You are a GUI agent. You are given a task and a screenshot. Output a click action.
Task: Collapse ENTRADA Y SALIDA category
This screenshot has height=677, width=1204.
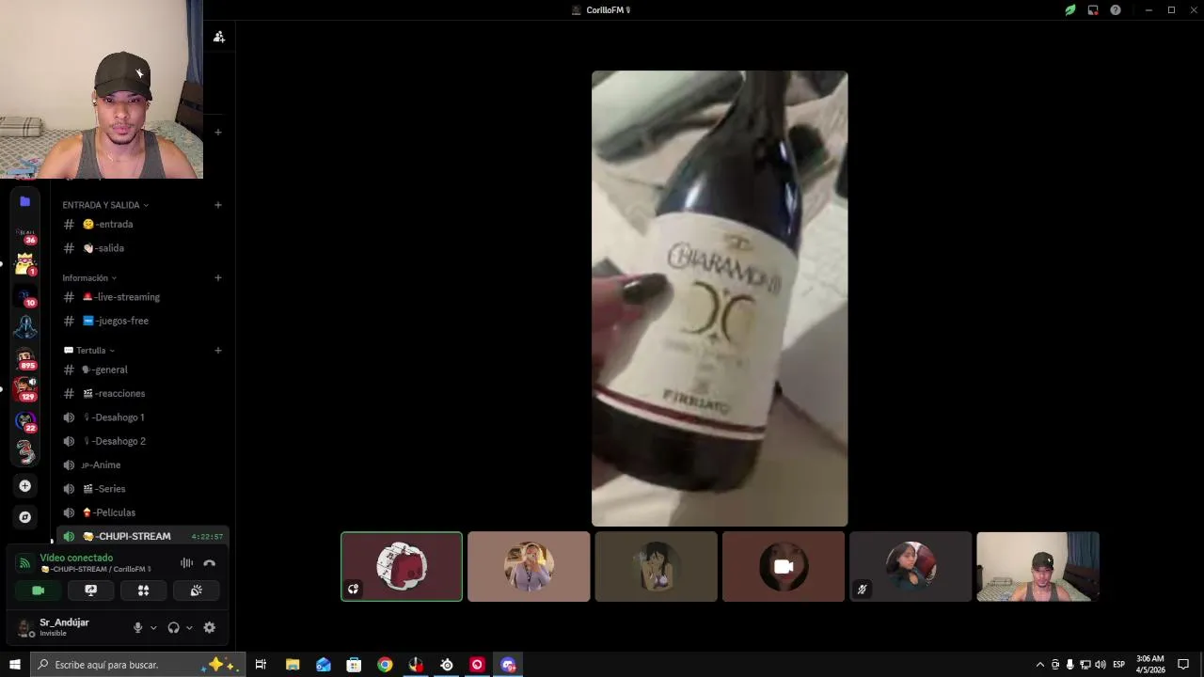click(x=105, y=205)
